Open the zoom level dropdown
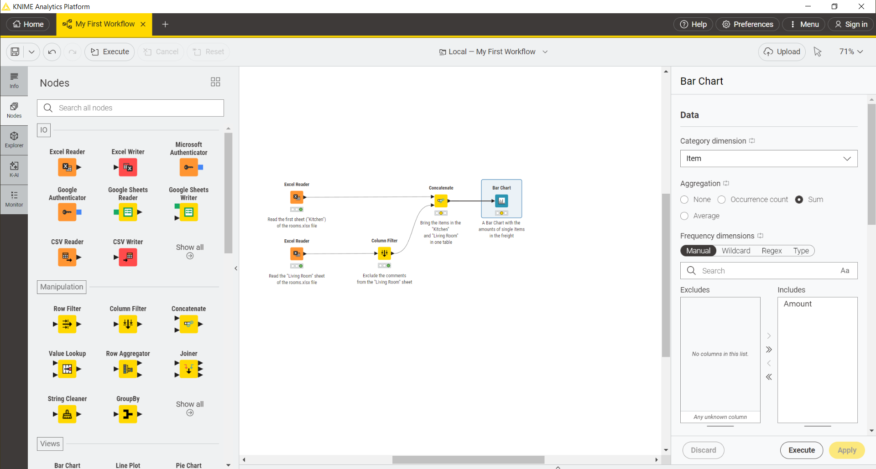The height and width of the screenshot is (469, 876). pos(851,52)
